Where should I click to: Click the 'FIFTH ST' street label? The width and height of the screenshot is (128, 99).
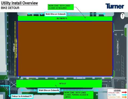[x=63, y=84]
